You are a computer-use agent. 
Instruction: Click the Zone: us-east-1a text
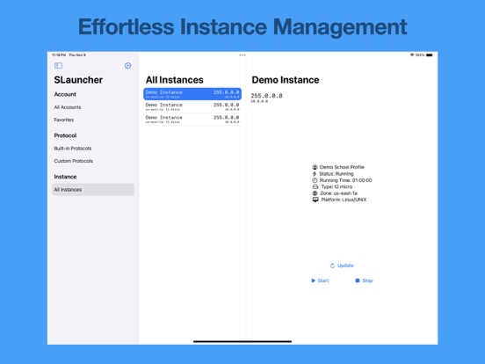pos(338,193)
